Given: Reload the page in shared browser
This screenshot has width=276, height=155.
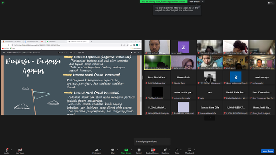Looking at the screenshot, I should pyautogui.click(x=9, y=45).
